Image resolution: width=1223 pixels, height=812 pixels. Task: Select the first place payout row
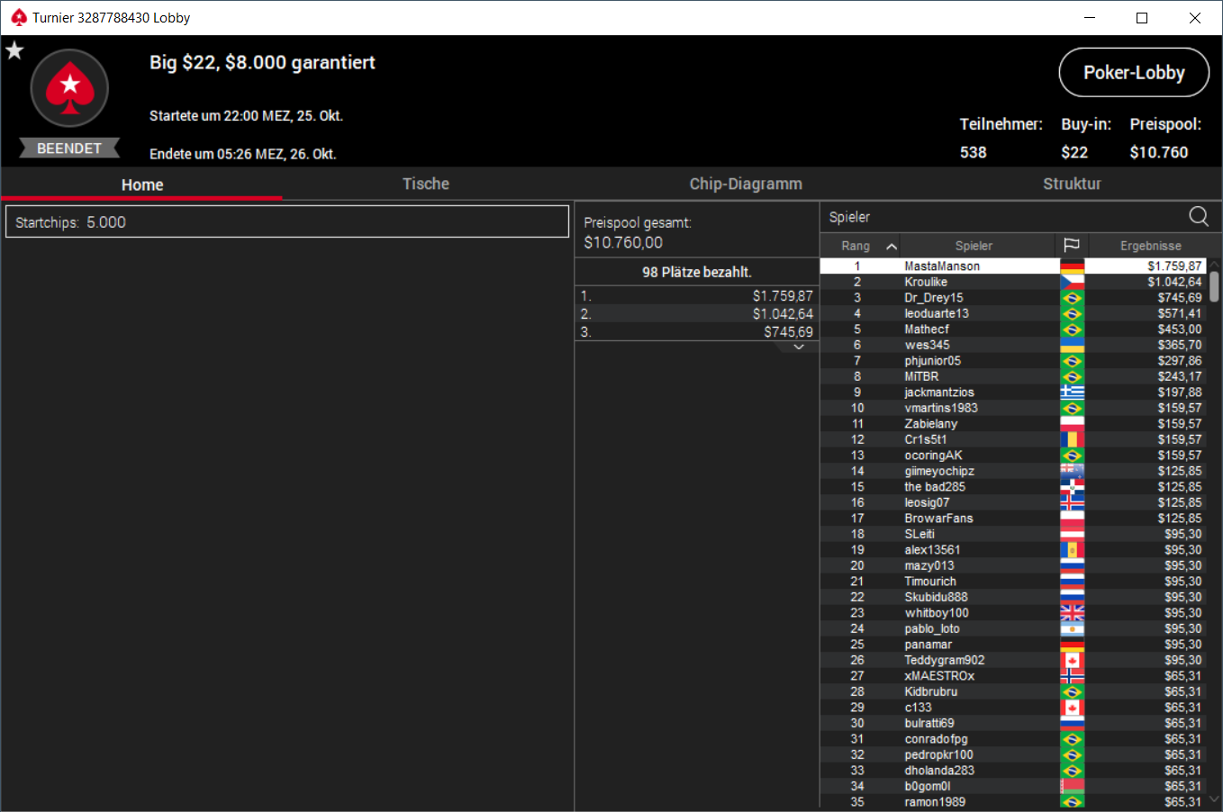pos(696,295)
